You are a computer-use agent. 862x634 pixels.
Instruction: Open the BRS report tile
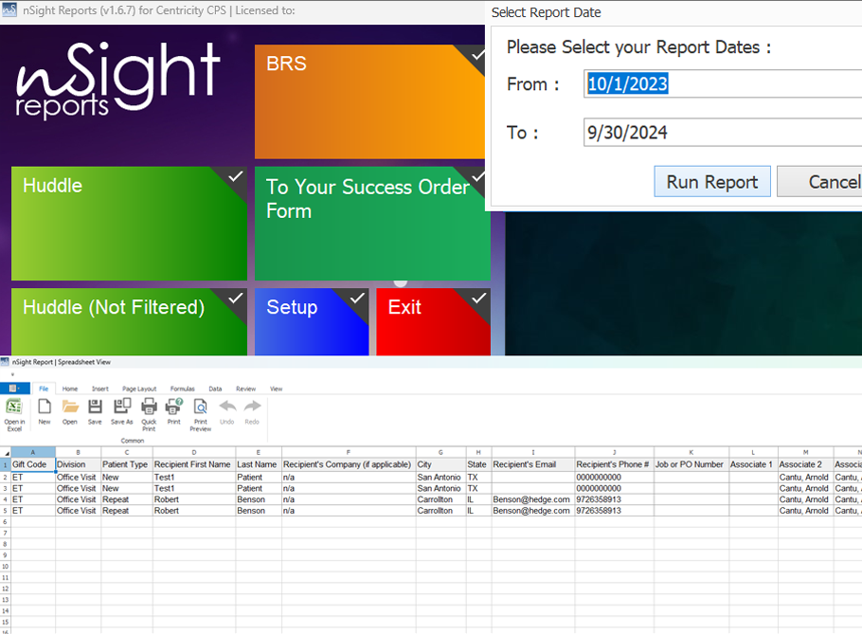click(369, 101)
